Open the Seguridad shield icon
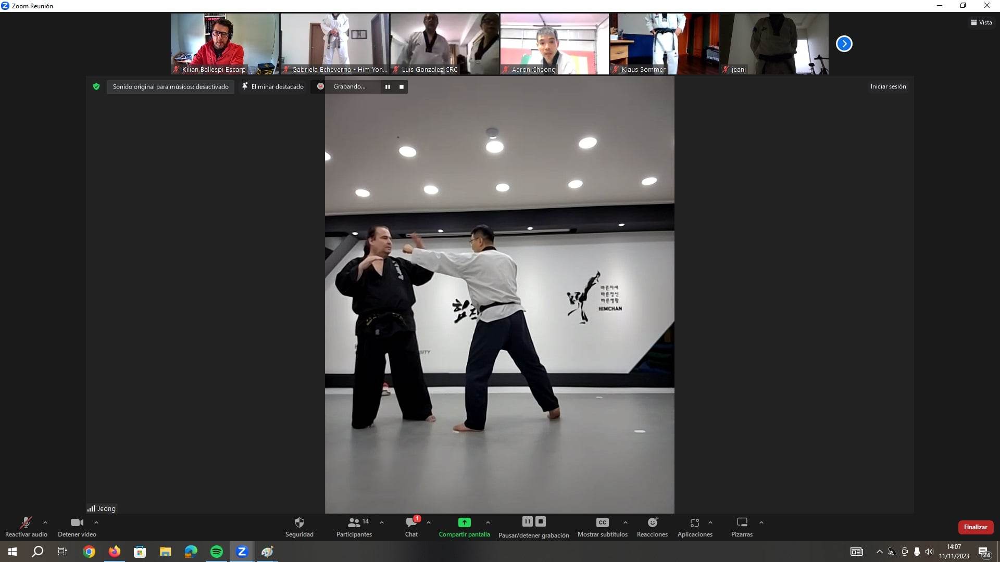1000x562 pixels. pyautogui.click(x=299, y=522)
